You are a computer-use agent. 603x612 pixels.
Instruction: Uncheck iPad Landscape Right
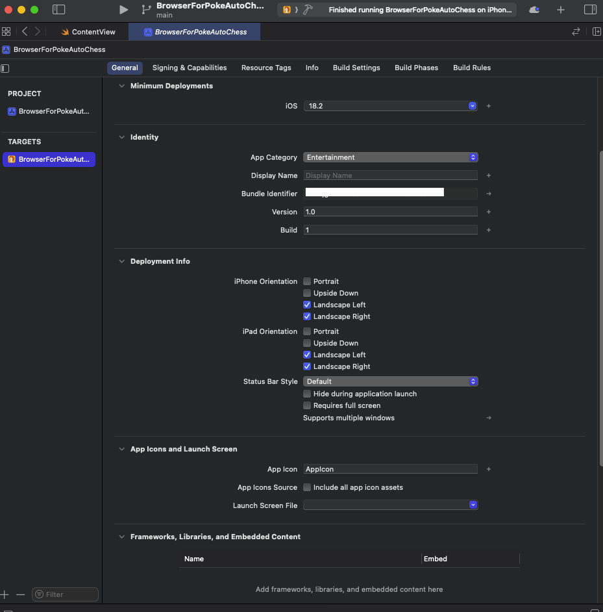tap(307, 366)
